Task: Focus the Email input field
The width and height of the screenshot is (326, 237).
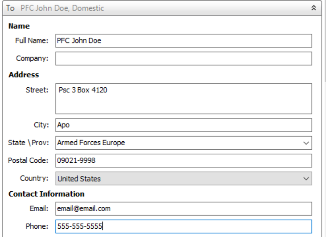Action: [x=183, y=208]
